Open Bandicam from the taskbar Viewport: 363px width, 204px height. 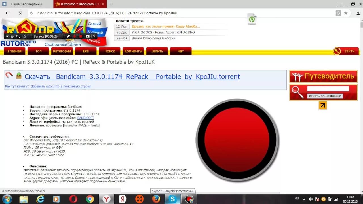click(189, 199)
